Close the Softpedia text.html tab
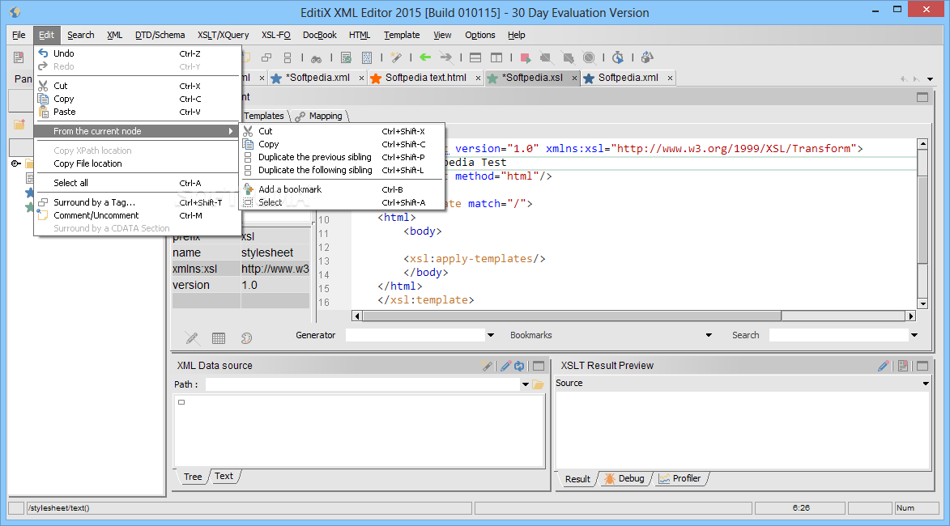 478,78
